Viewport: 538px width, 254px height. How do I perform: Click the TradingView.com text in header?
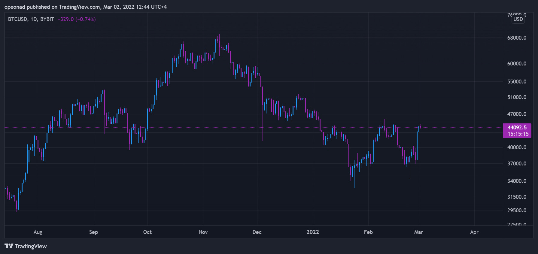click(80, 7)
